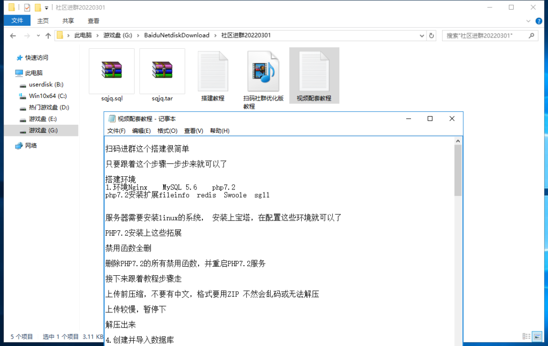Open recent locations dropdown arrow
The width and height of the screenshot is (548, 346).
[38, 36]
